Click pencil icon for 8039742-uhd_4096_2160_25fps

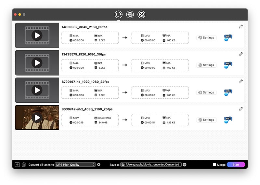click(x=240, y=109)
